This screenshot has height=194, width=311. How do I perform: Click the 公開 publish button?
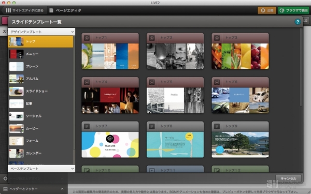tap(267, 10)
